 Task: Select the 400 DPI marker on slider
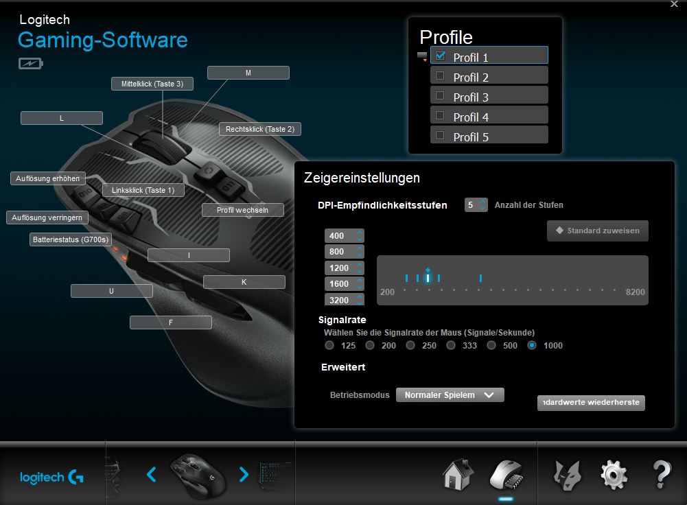(x=406, y=278)
